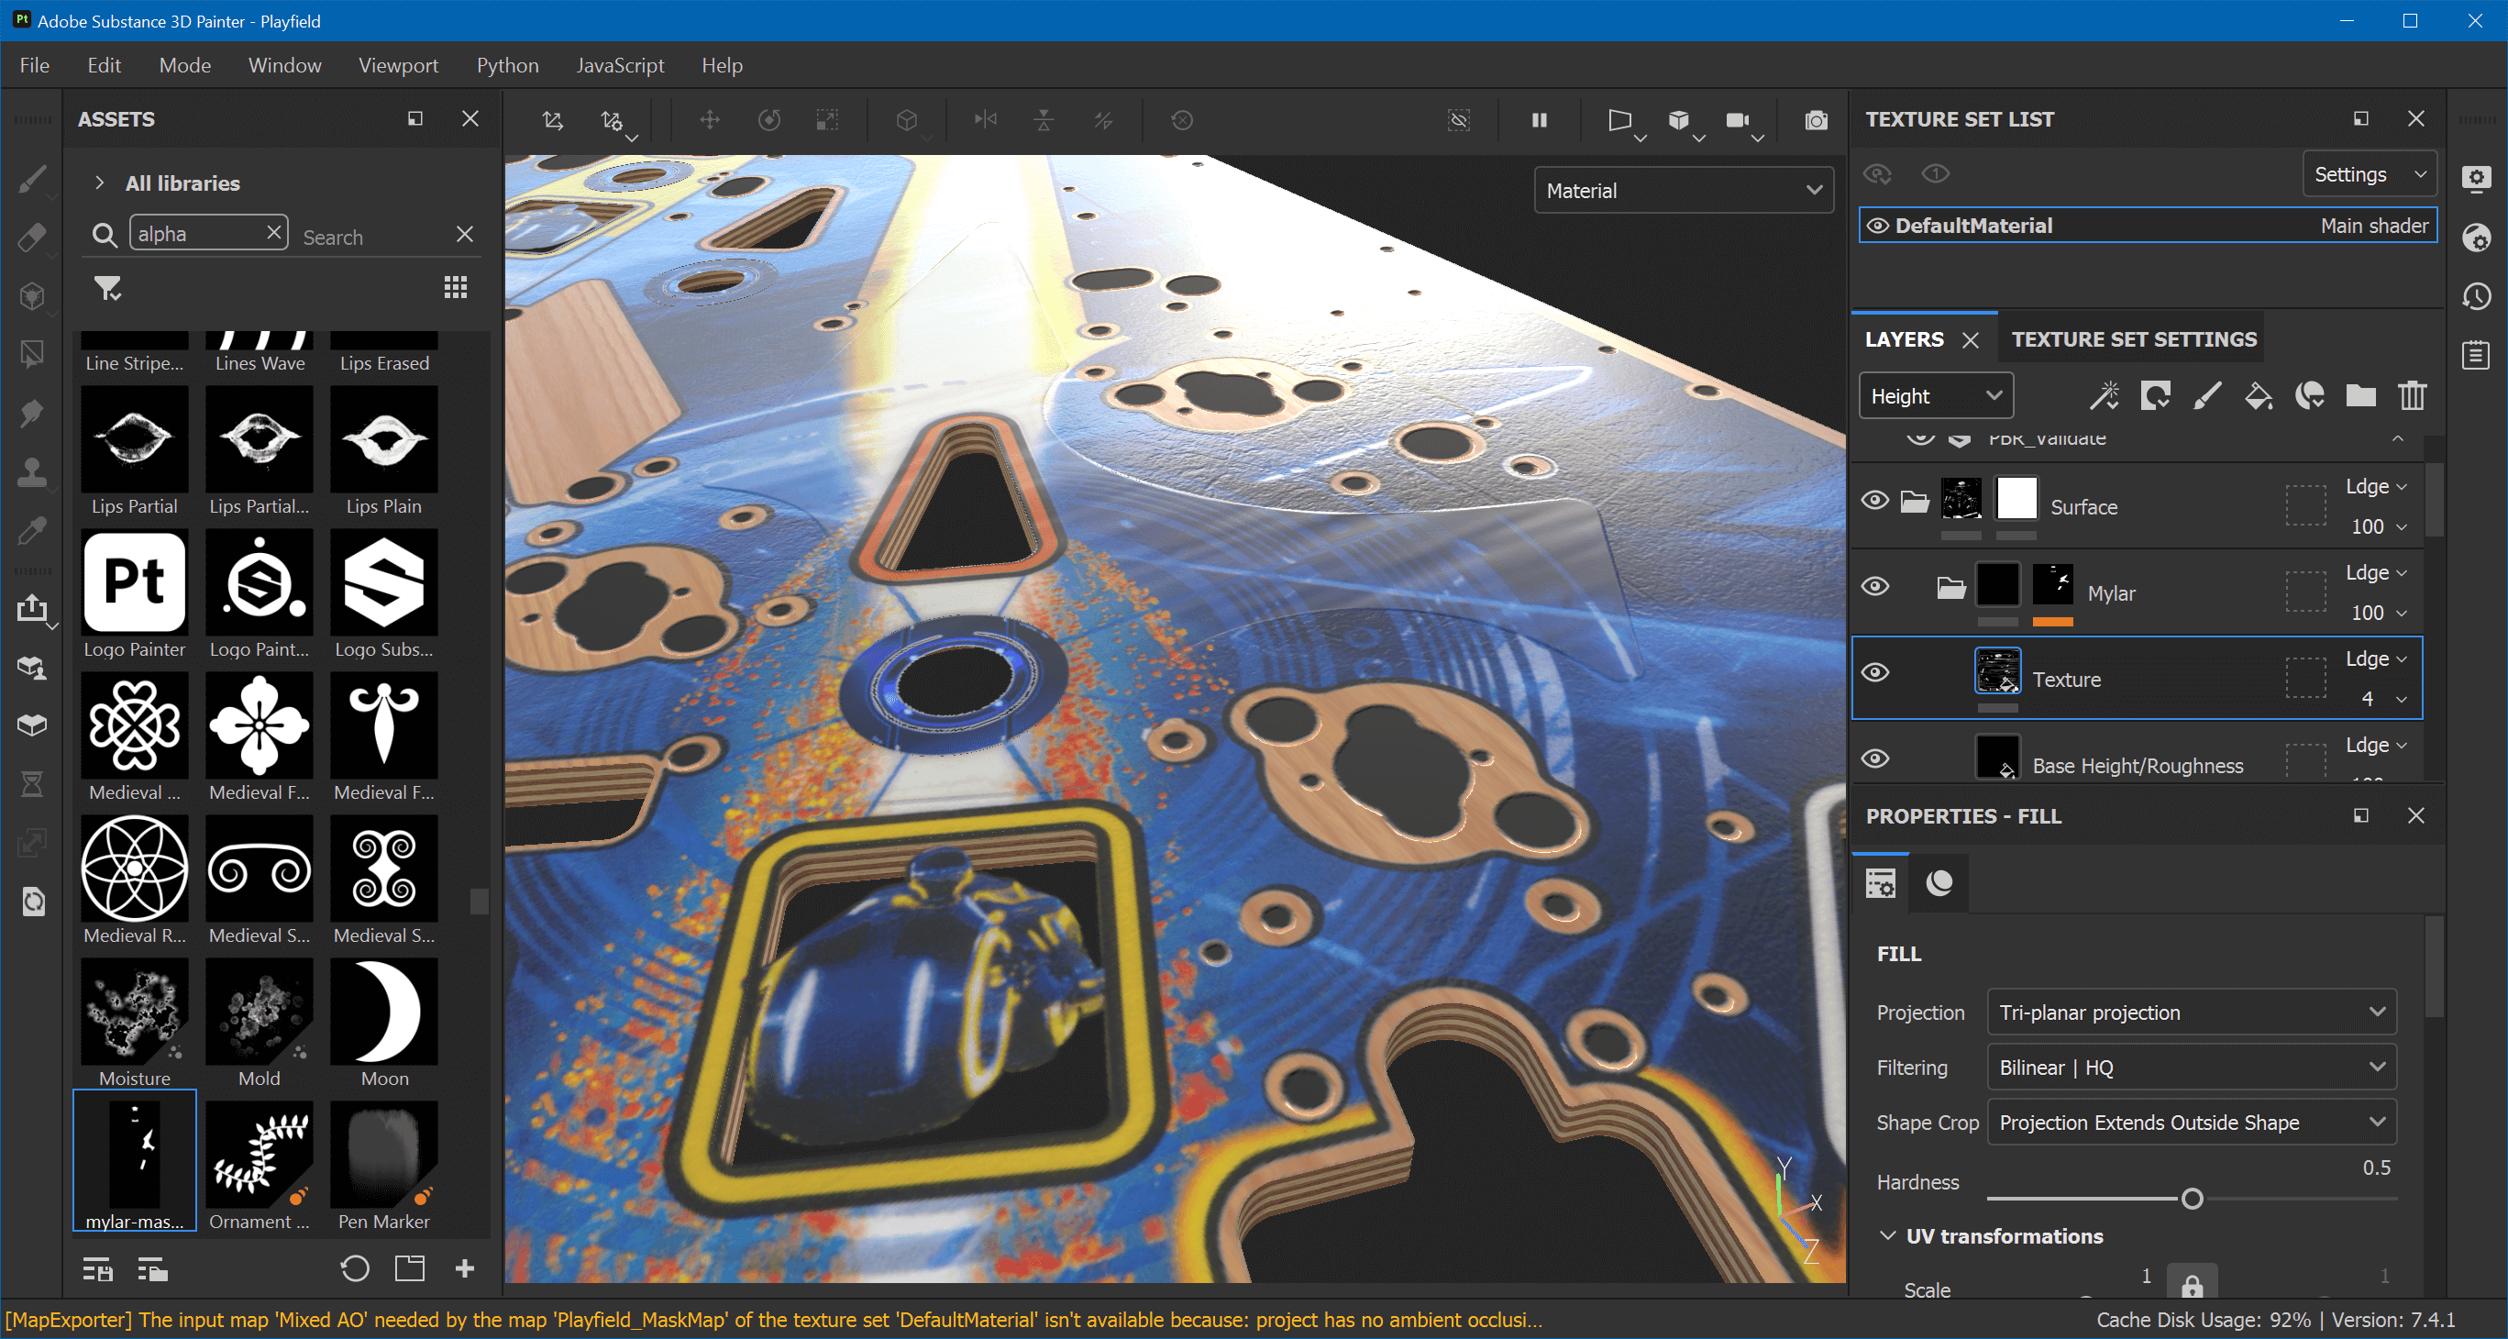This screenshot has width=2508, height=1339.
Task: Click the pause rendering icon in viewport toolbar
Action: pyautogui.click(x=1540, y=120)
